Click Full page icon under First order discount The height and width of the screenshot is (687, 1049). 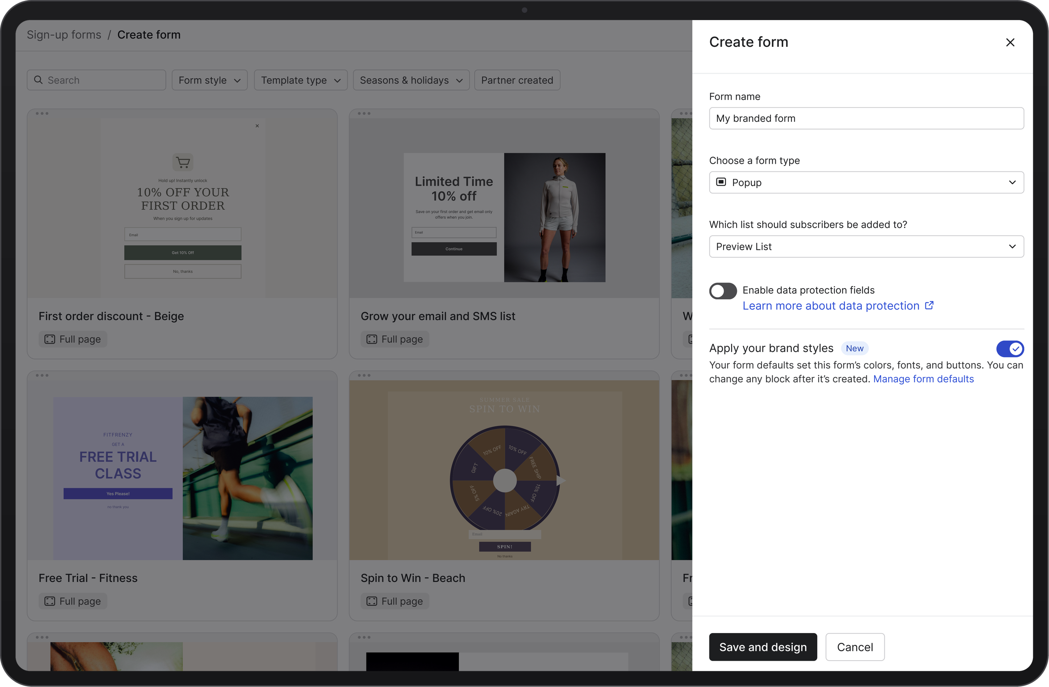(50, 339)
